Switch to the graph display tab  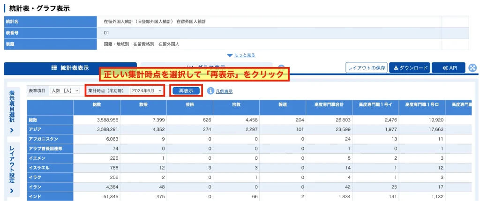point(206,66)
